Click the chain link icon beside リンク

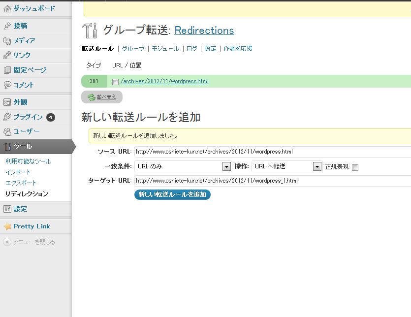tap(7, 55)
